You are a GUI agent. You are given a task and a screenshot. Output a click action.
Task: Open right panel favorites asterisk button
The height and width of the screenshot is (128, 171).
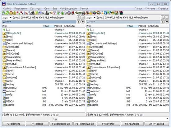pos(163,22)
